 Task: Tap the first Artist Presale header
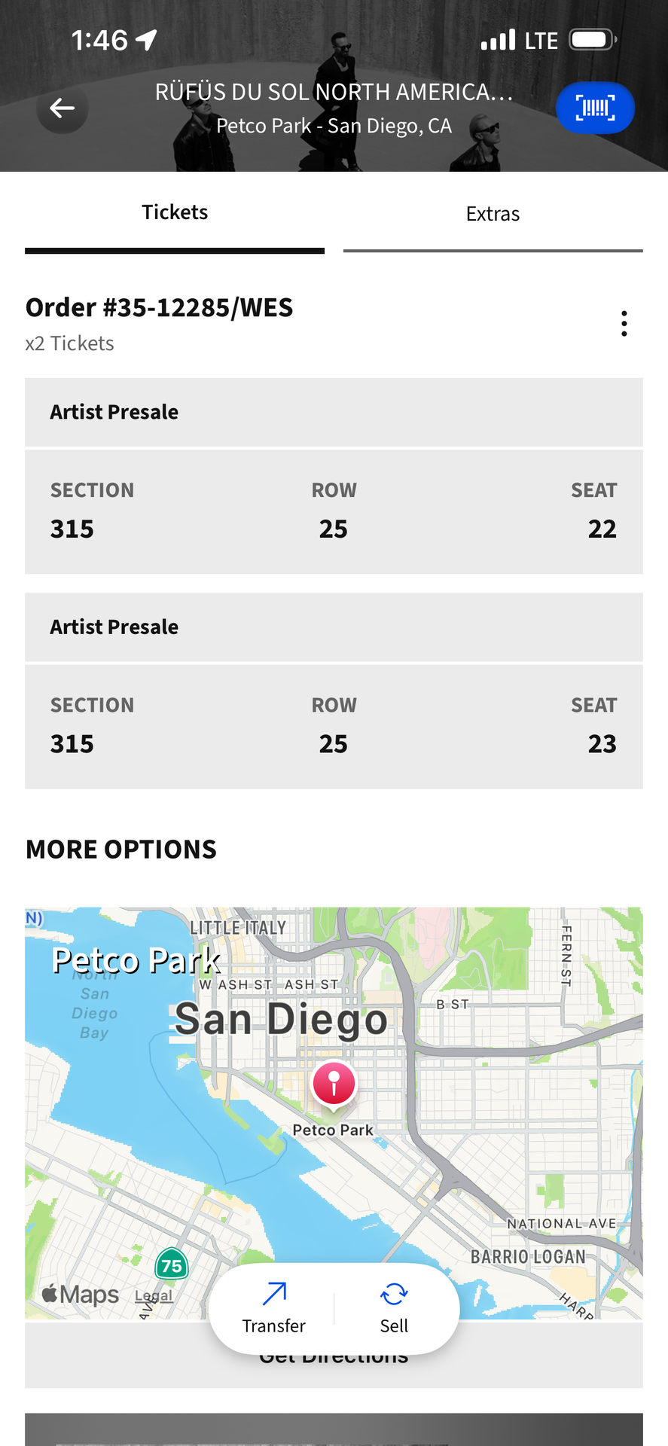(x=334, y=412)
